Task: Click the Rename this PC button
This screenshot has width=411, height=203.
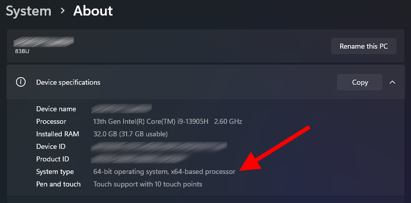Action: (364, 46)
